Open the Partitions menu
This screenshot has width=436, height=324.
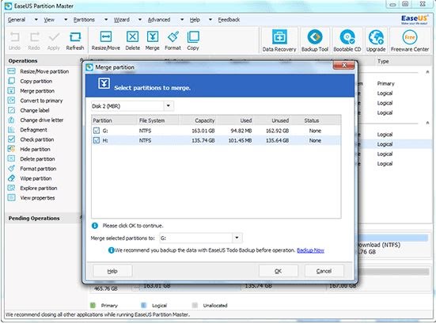(84, 20)
